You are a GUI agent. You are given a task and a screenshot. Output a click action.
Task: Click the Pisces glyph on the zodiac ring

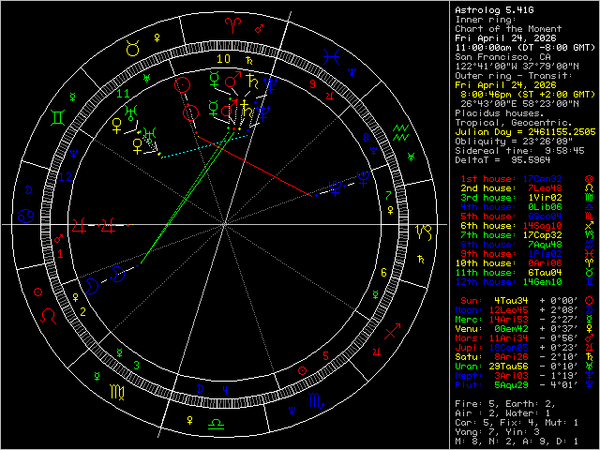331,56
